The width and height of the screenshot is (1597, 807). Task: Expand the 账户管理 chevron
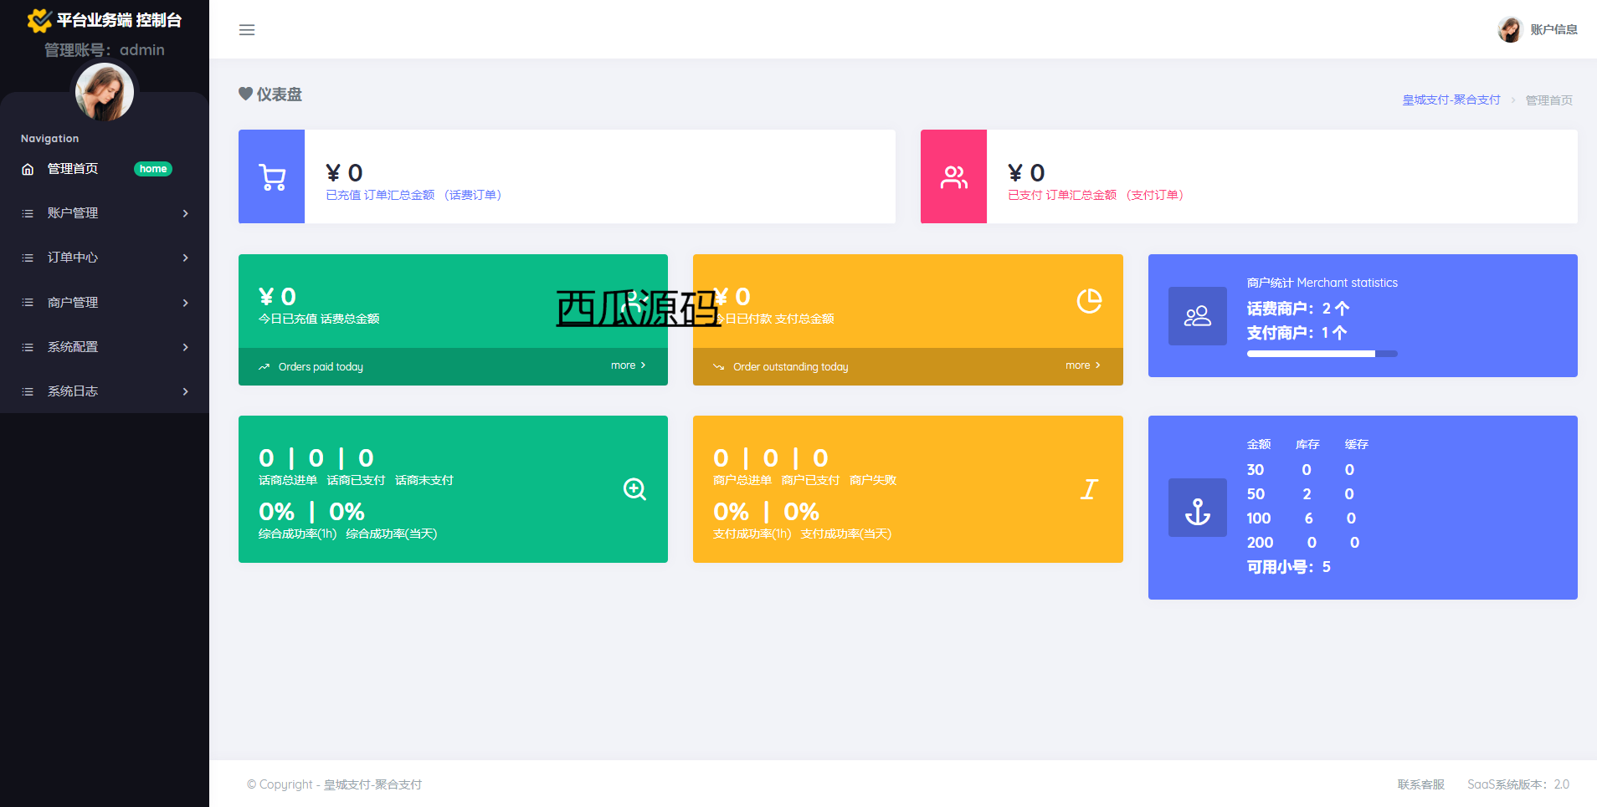[186, 213]
